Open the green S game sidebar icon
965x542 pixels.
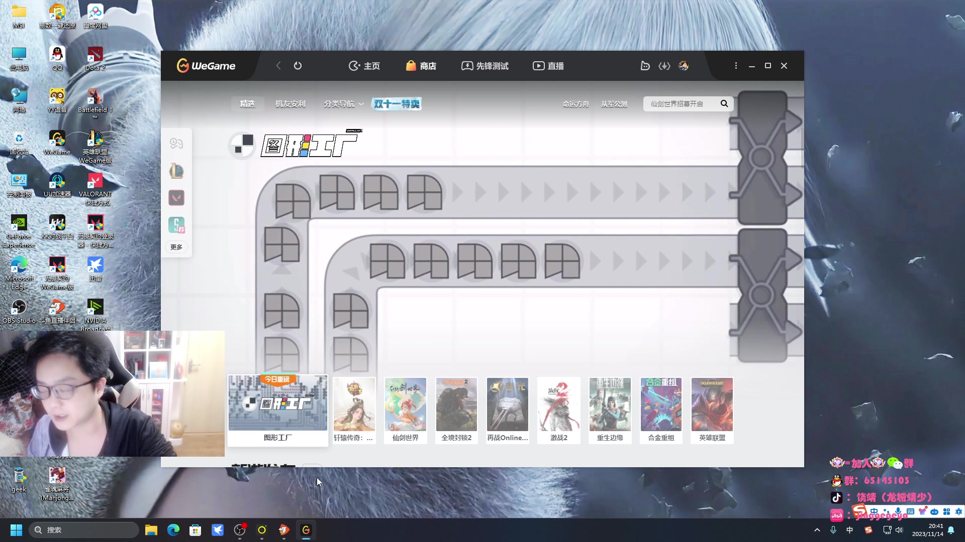(x=176, y=225)
